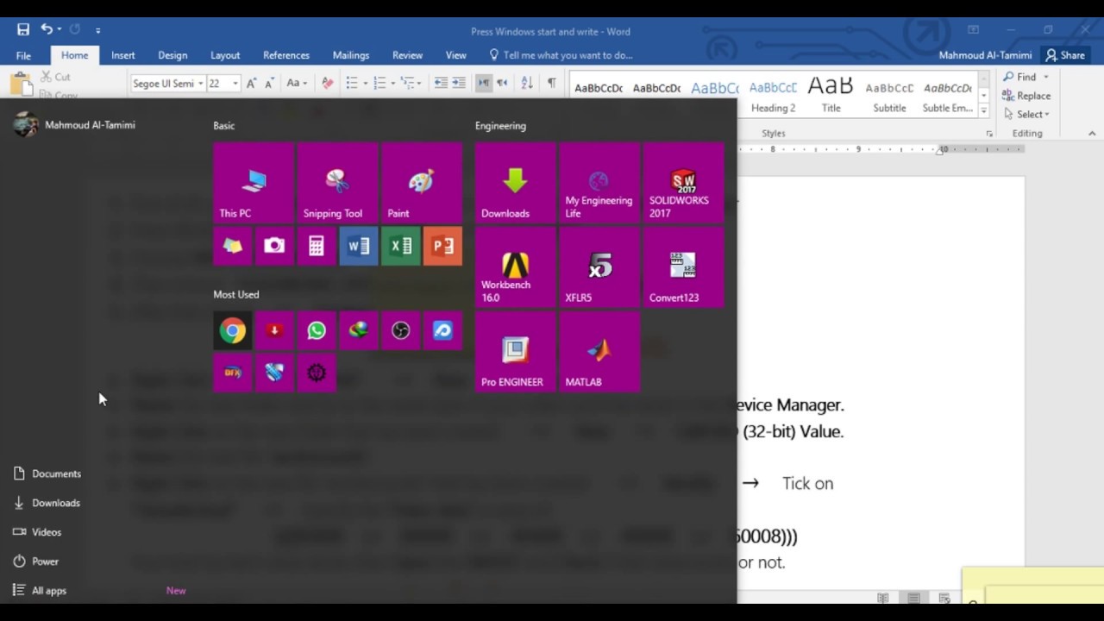The image size is (1104, 621).
Task: Apply the Heading 2 style
Action: 773,95
